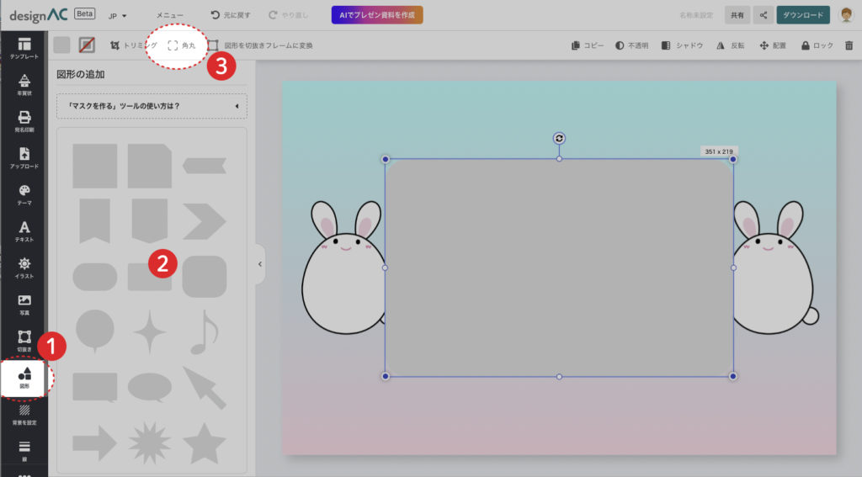Click the ダウンロード button
The width and height of the screenshot is (862, 477).
tap(802, 15)
